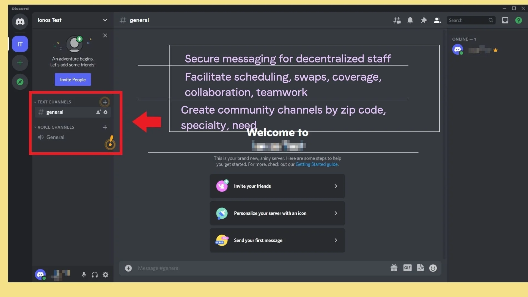
Task: Select the general text channel
Action: point(73,112)
